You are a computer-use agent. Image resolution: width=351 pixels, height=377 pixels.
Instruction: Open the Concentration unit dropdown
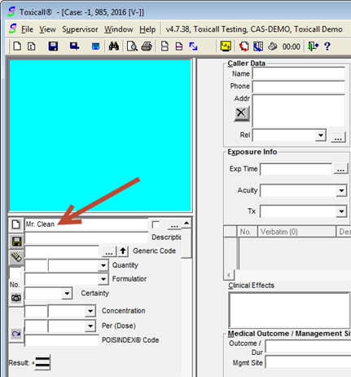tap(90, 311)
